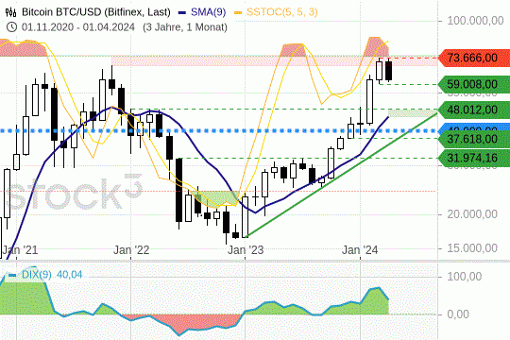Viewport: 510px width, 340px height.
Task: Click the SMA(9) indicator label
Action: tap(208, 12)
